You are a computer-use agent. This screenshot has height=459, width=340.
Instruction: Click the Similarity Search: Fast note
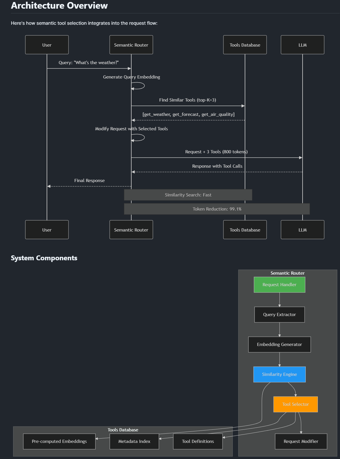tap(188, 195)
